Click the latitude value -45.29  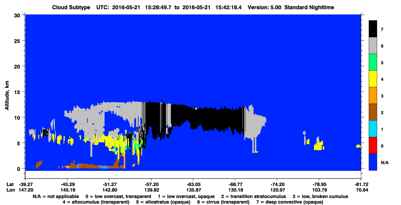tap(67, 184)
